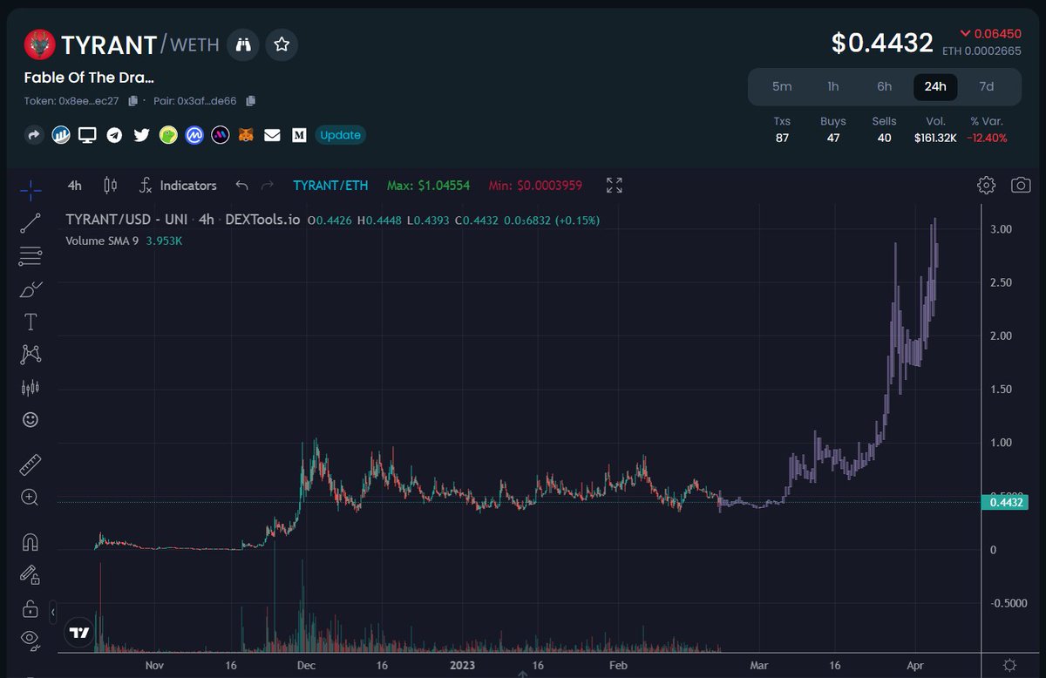Click the binoculars explorer icon beside TYRANT/WETH

(x=243, y=44)
